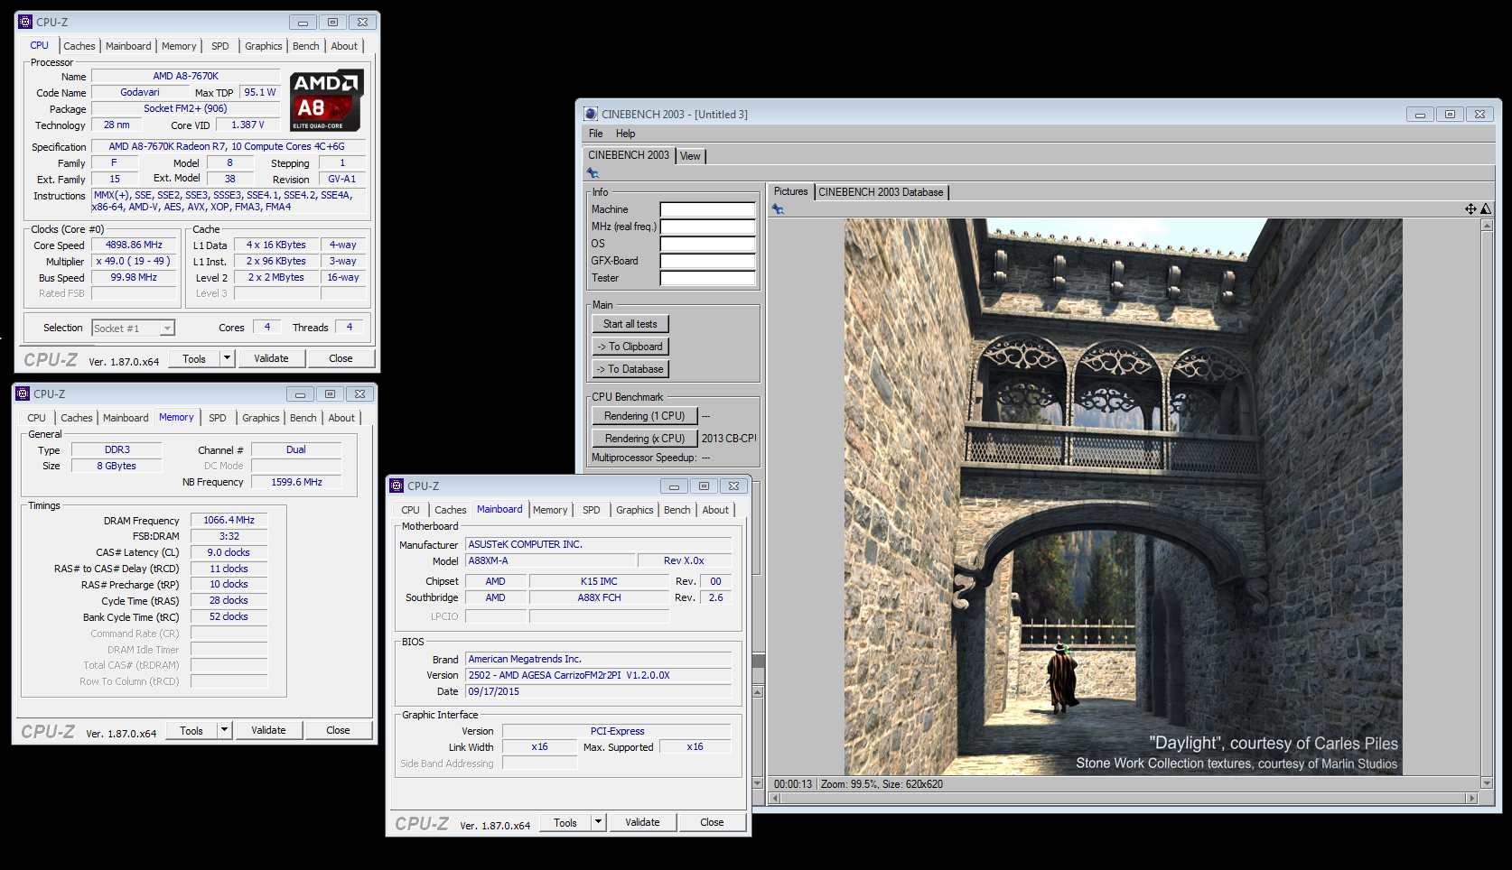Switch to Caches tab in CPU window
This screenshot has width=1512, height=870.
pyautogui.click(x=79, y=46)
